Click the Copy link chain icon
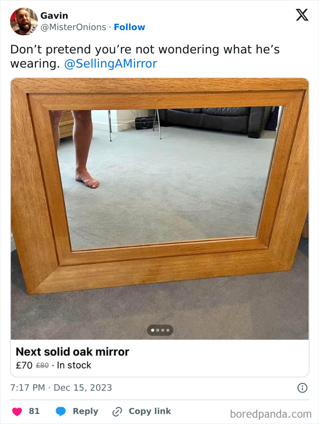The width and height of the screenshot is (319, 424). click(x=117, y=411)
